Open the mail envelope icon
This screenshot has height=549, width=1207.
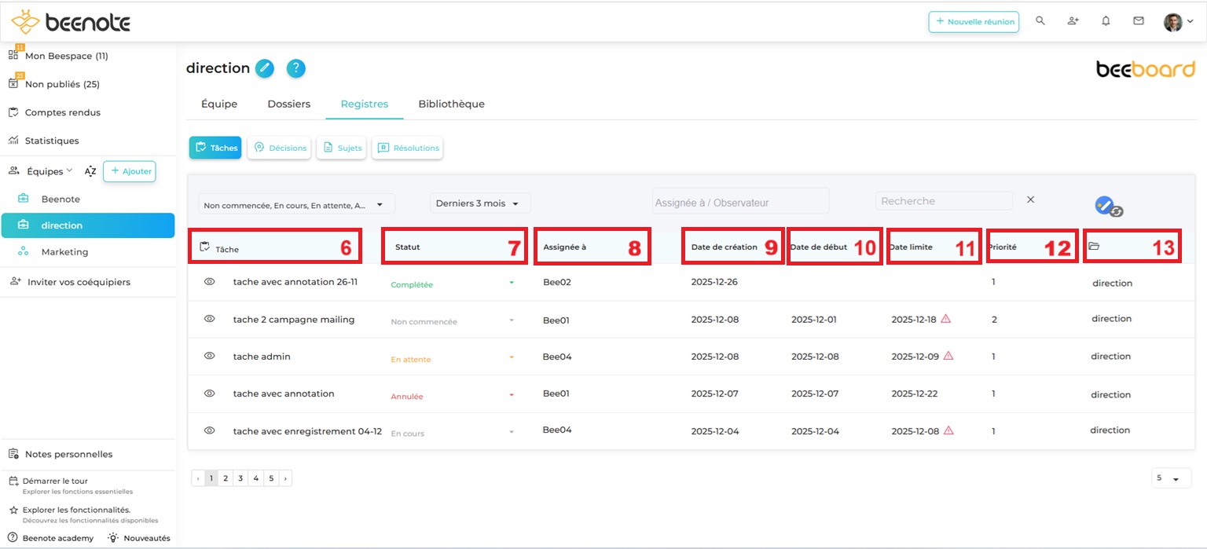(x=1138, y=21)
